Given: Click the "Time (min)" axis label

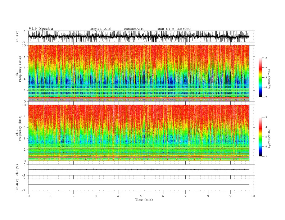Looking at the screenshot, I should pos(144,200).
